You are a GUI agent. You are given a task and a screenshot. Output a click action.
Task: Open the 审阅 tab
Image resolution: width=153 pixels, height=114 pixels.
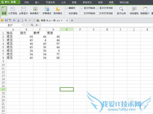(100, 2)
